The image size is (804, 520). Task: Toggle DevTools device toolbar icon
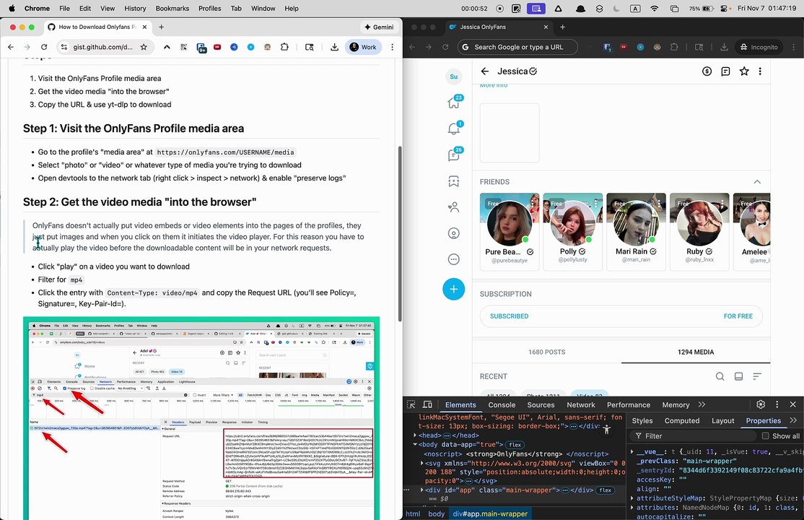427,404
